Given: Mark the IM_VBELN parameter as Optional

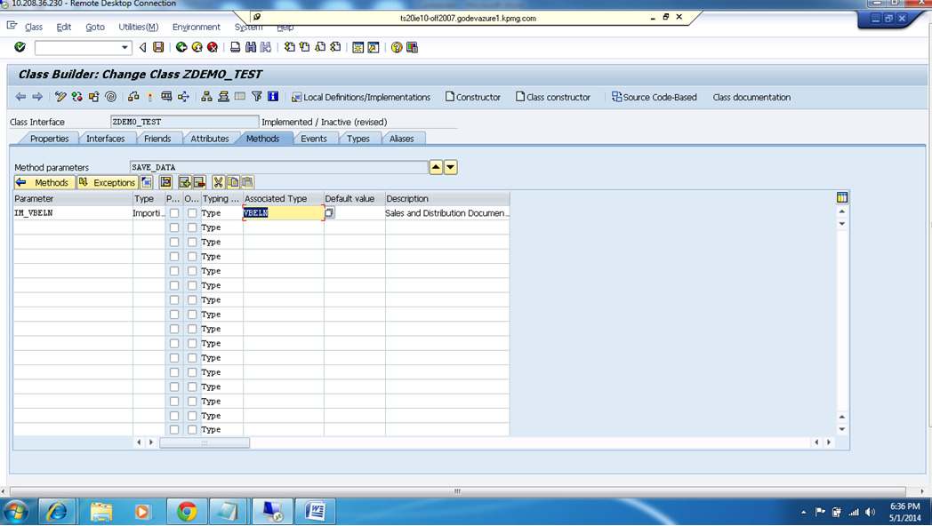Looking at the screenshot, I should (x=191, y=212).
